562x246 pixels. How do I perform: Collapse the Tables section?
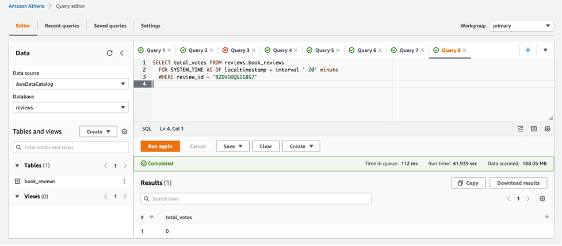(x=17, y=166)
